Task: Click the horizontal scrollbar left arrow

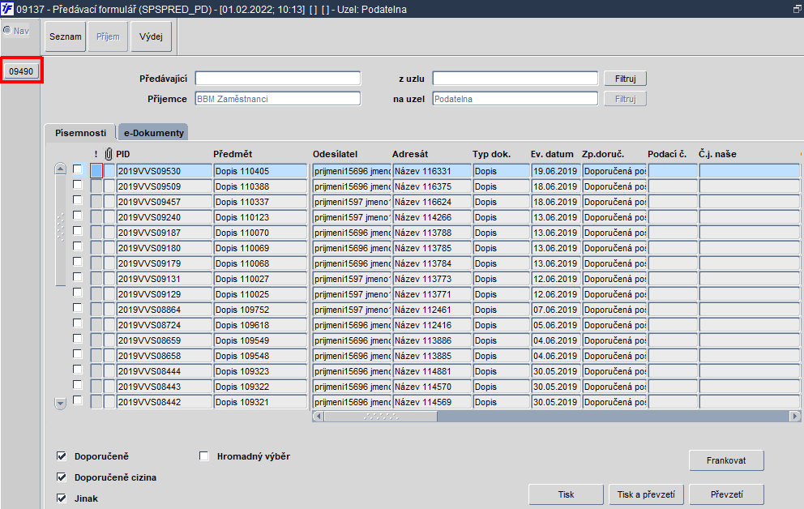Action: click(x=318, y=417)
